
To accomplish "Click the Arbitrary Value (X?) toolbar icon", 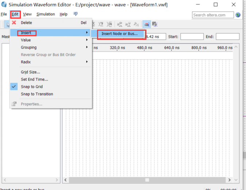I will click(x=101, y=24).
